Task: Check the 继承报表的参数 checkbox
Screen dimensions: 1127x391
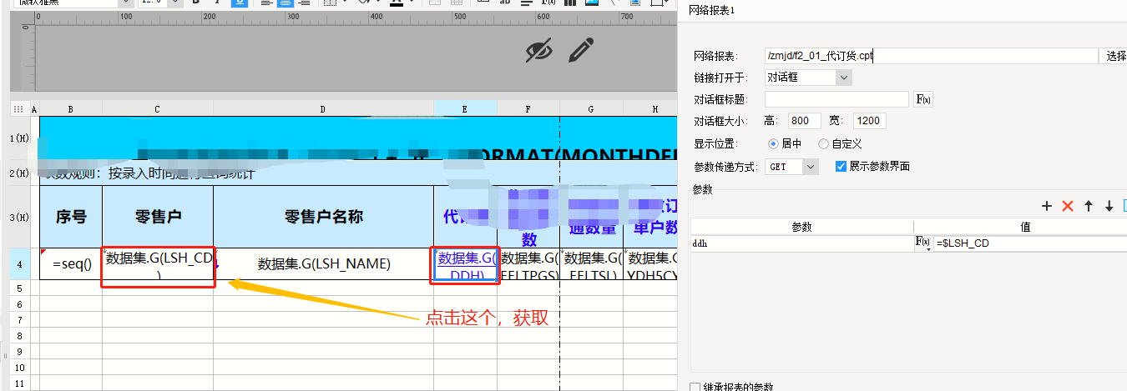Action: [695, 387]
